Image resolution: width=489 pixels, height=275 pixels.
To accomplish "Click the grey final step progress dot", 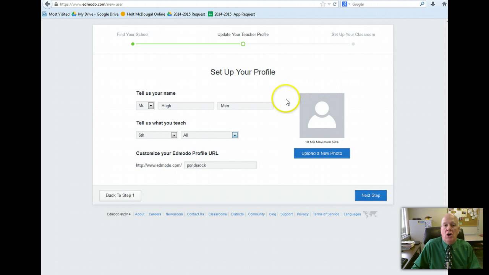I will click(353, 44).
